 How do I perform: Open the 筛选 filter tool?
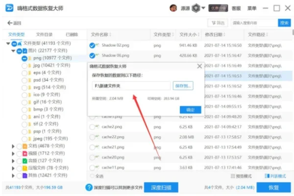(218, 23)
